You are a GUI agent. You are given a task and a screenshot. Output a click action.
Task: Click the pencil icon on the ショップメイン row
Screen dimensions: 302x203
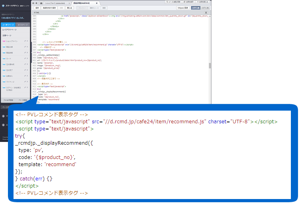25,41
